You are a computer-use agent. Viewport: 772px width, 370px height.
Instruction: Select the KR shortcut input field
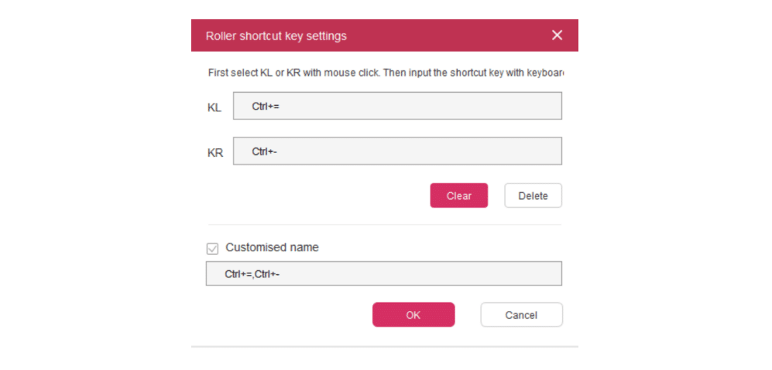point(397,151)
